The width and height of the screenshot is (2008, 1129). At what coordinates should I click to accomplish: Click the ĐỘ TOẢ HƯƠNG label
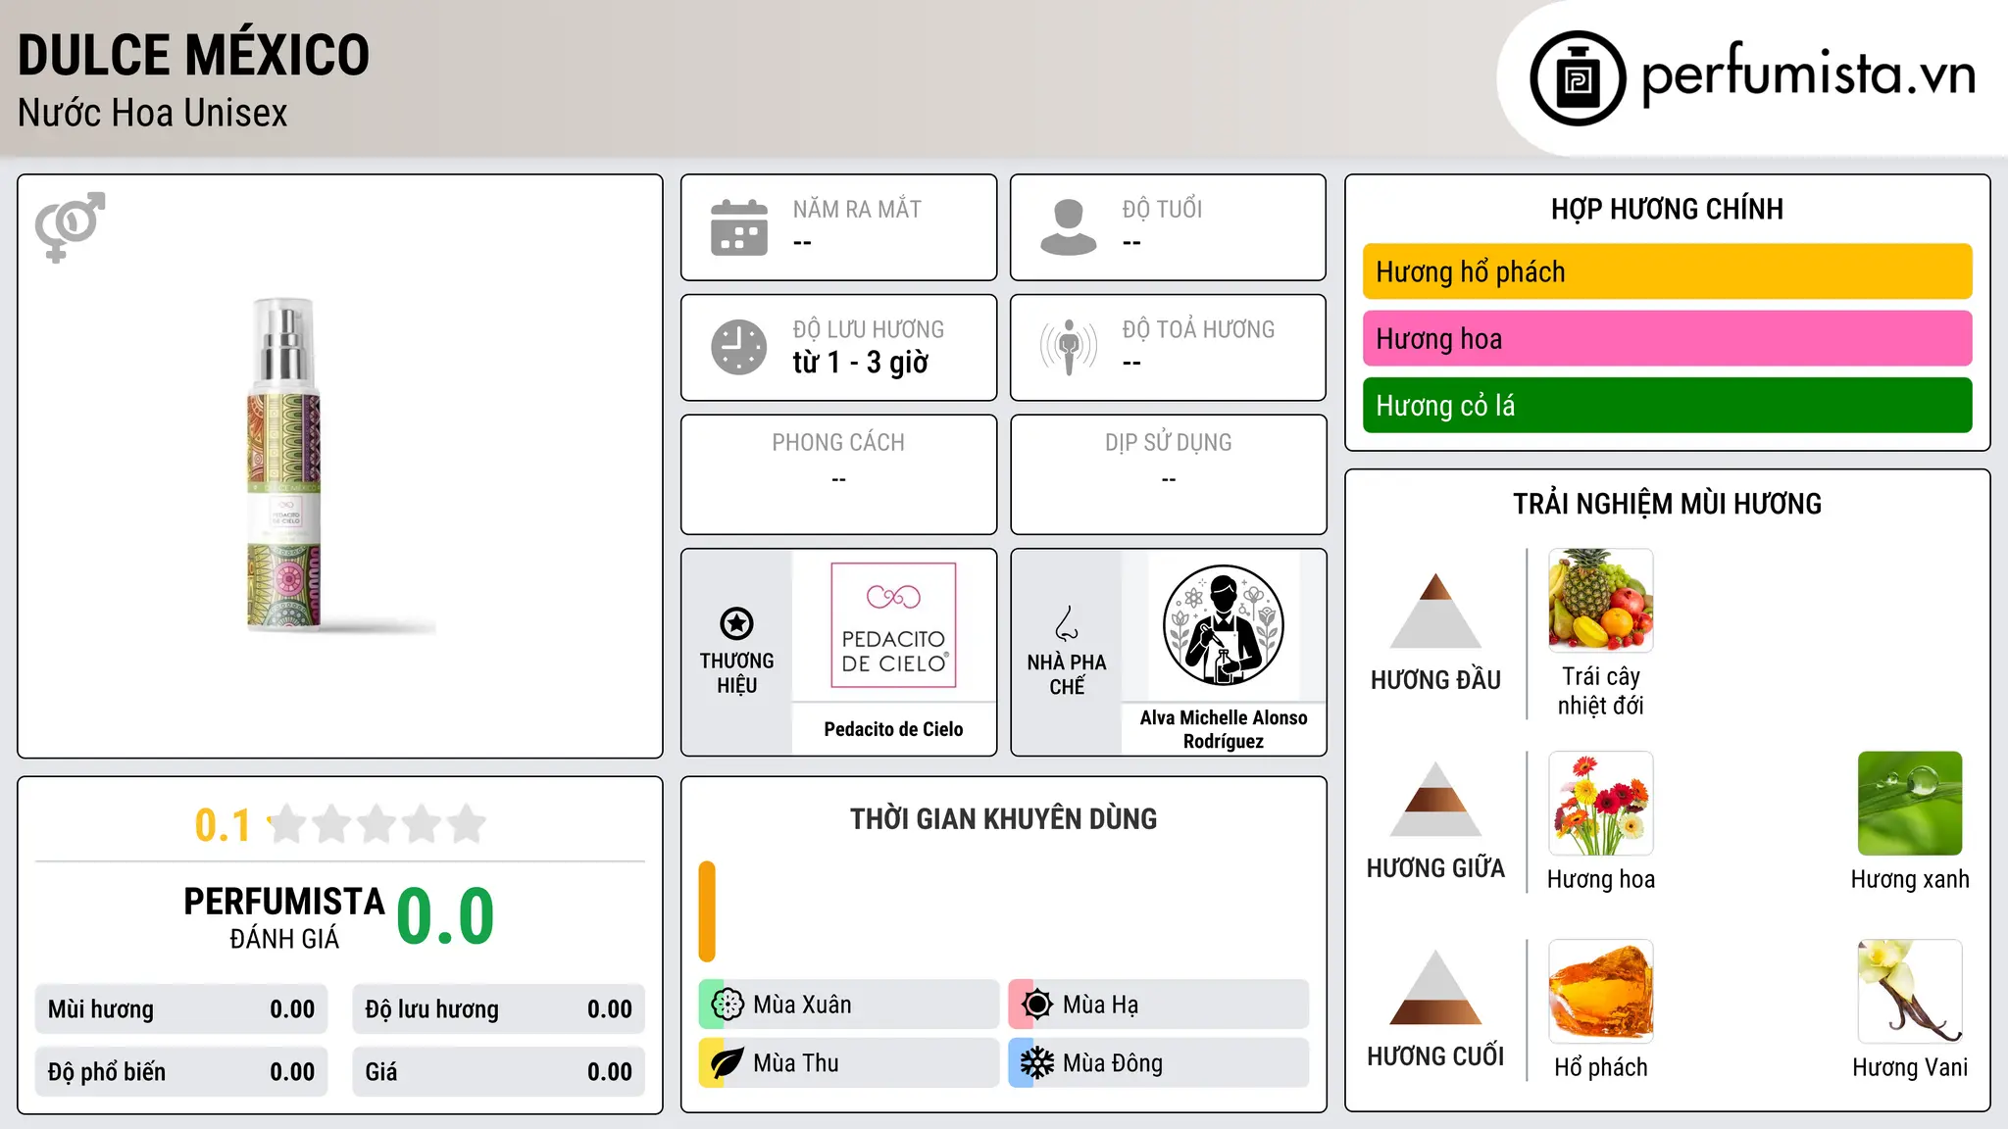[1198, 329]
